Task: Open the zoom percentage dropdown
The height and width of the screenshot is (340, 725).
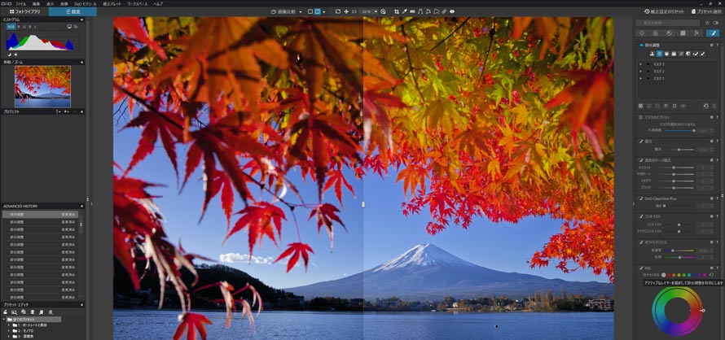Action: 376,11
